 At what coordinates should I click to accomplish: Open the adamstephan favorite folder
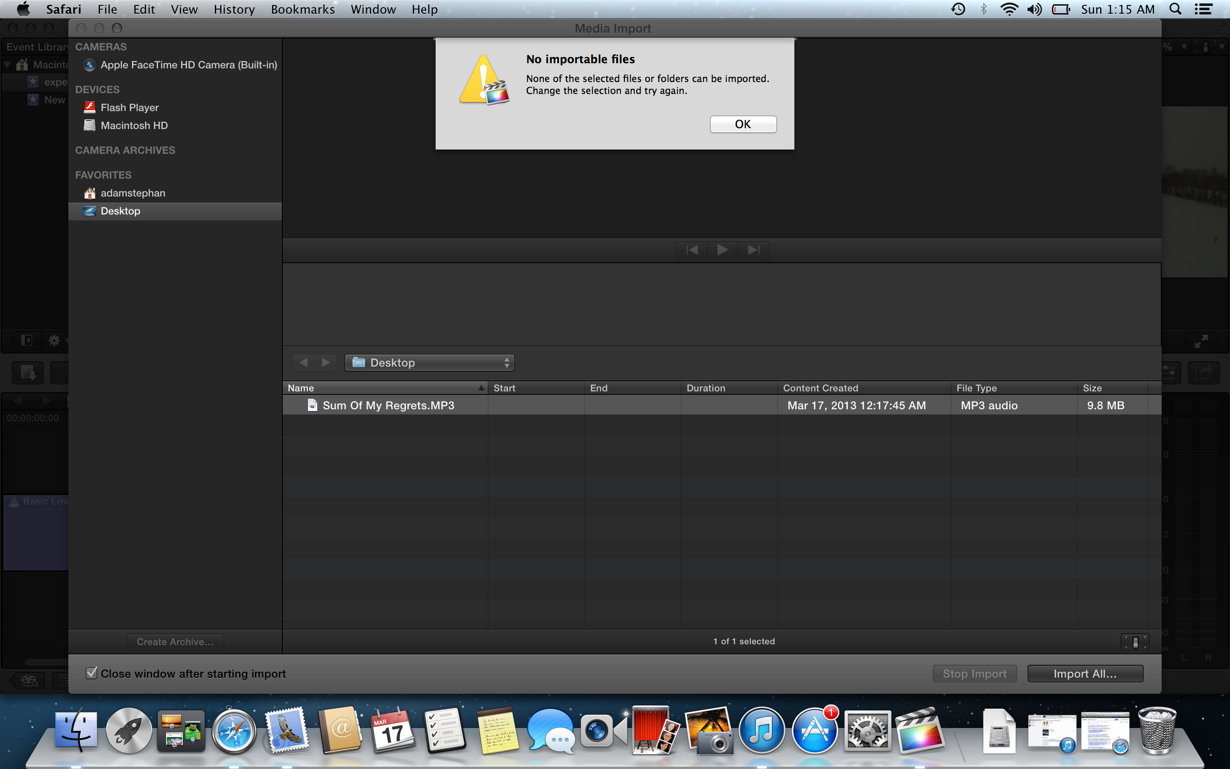click(x=133, y=193)
